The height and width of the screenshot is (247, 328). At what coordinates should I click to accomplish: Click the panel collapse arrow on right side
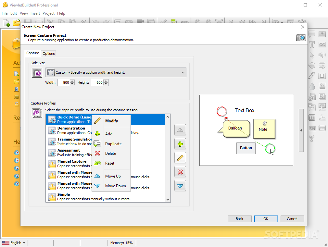coord(301,130)
